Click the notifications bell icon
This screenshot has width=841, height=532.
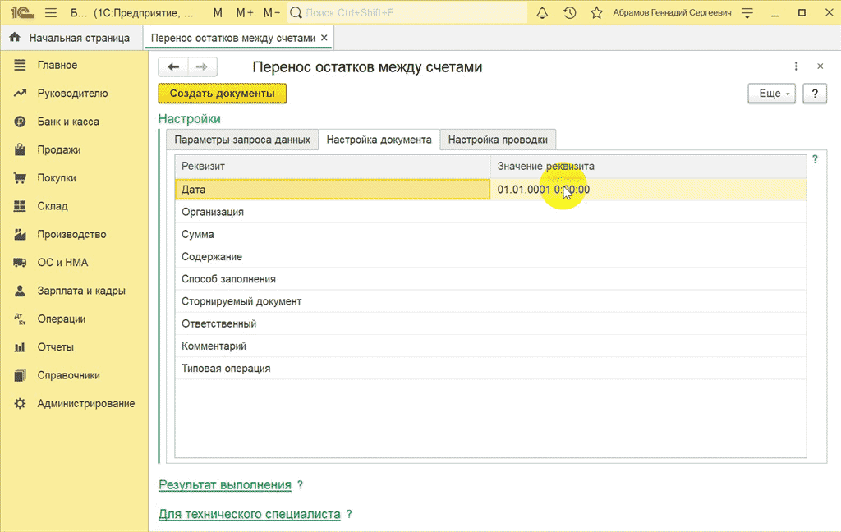[542, 13]
